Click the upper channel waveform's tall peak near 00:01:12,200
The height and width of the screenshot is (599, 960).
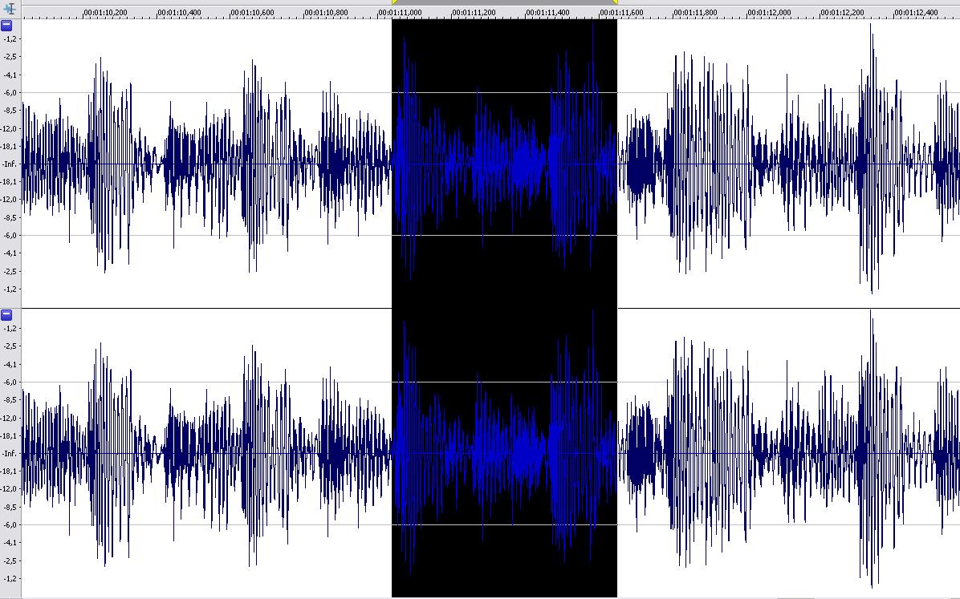click(871, 158)
